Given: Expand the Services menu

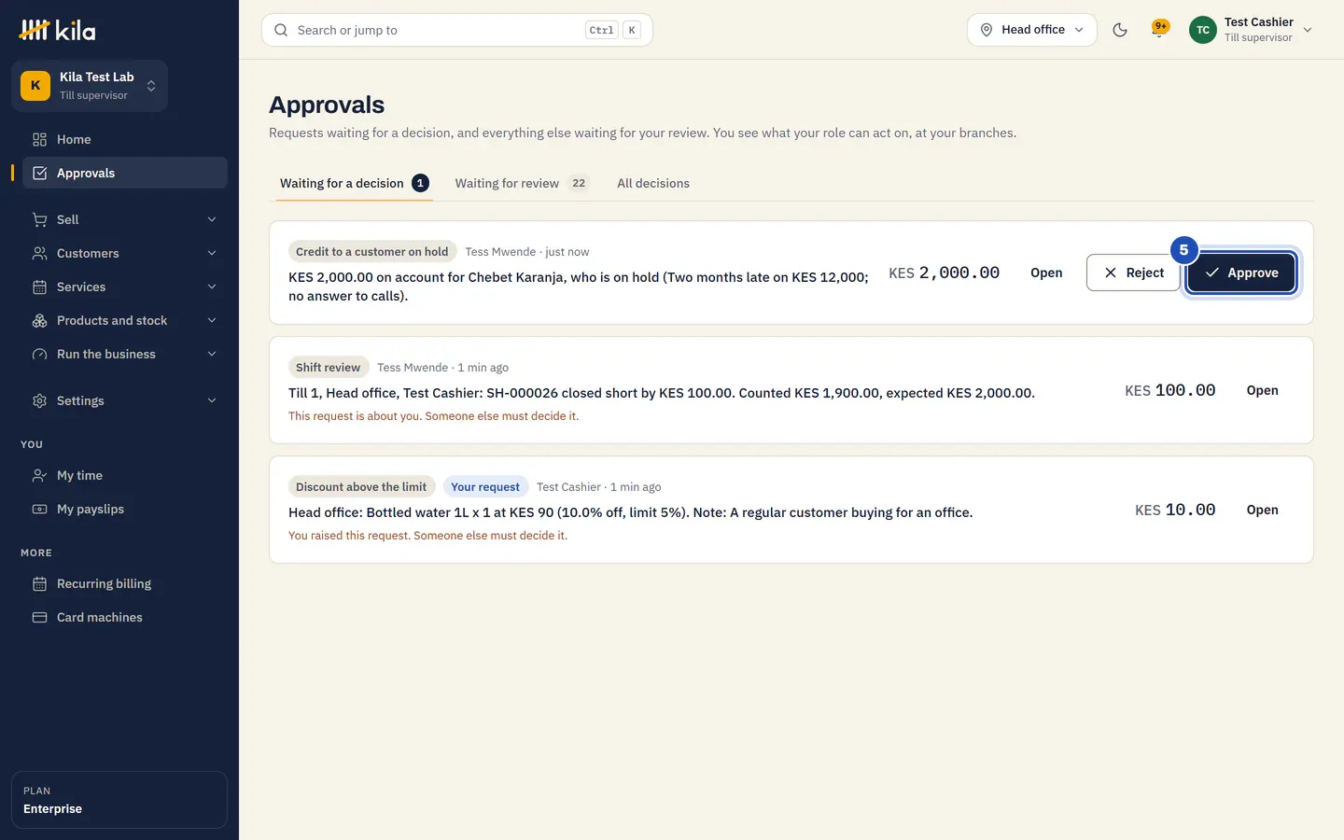Looking at the screenshot, I should point(125,287).
